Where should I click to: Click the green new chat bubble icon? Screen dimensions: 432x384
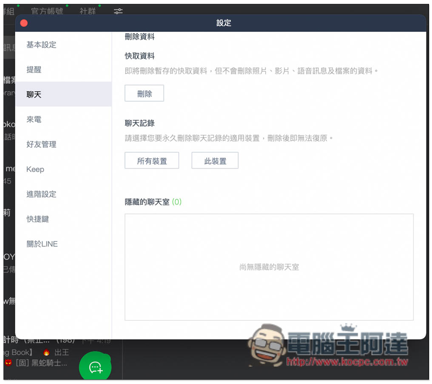click(95, 367)
